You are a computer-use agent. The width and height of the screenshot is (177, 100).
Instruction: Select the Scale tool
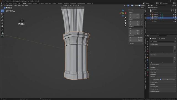2,23
